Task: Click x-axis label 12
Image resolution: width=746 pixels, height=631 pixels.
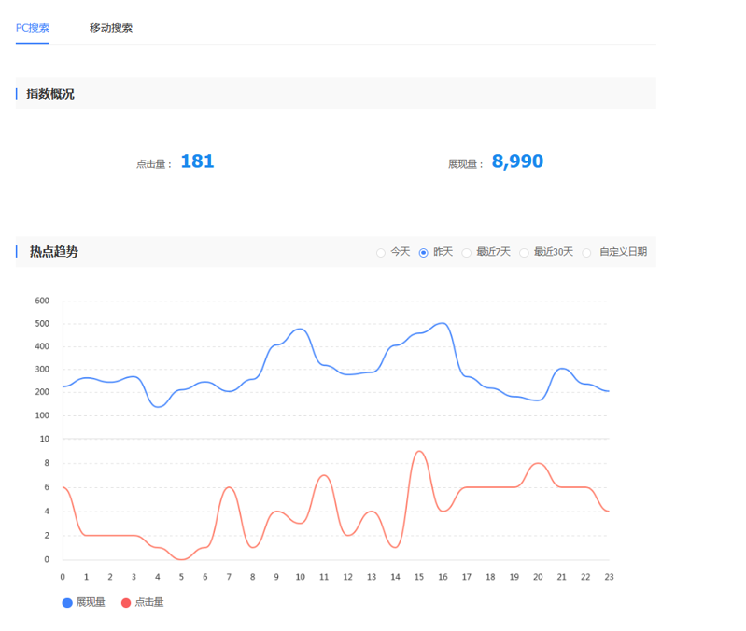Action: point(347,577)
